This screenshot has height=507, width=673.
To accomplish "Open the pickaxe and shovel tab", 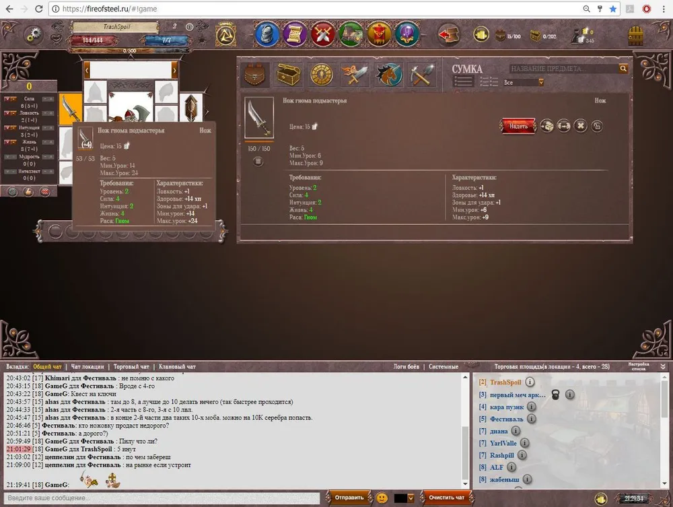I will pos(421,75).
